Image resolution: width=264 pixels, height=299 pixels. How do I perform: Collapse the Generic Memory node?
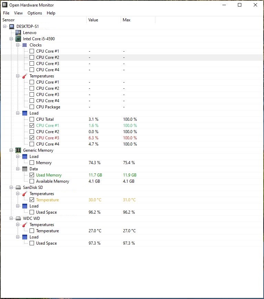11,150
